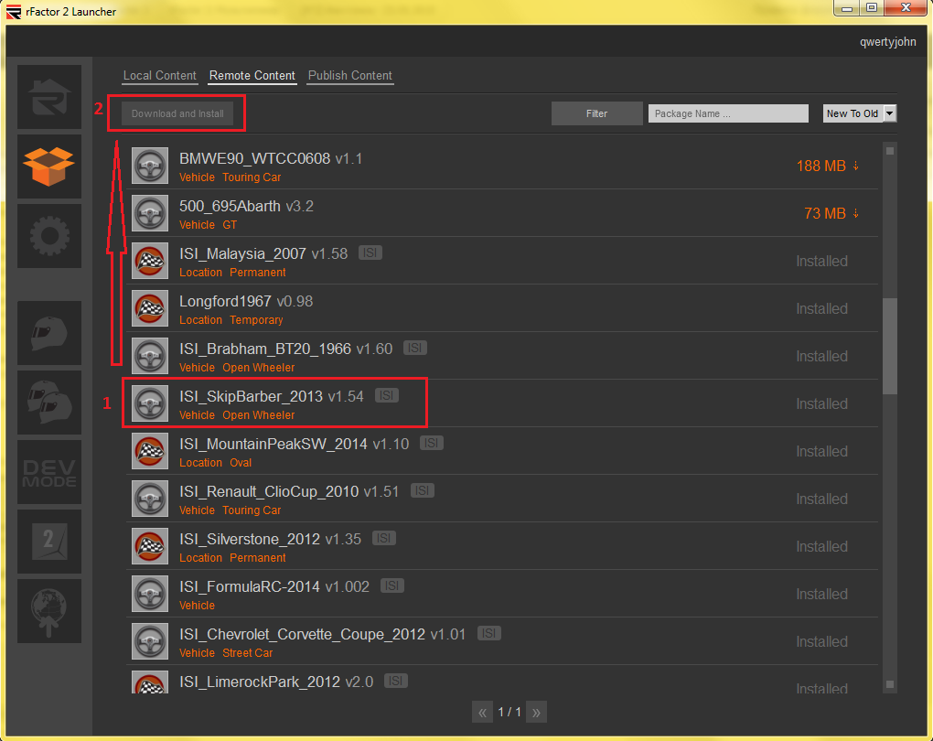
Task: Click the BMWE90_WTCC0608 steering wheel icon
Action: click(149, 166)
